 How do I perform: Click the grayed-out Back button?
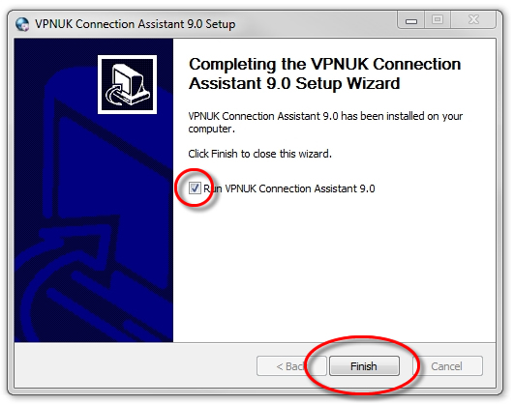(x=291, y=365)
